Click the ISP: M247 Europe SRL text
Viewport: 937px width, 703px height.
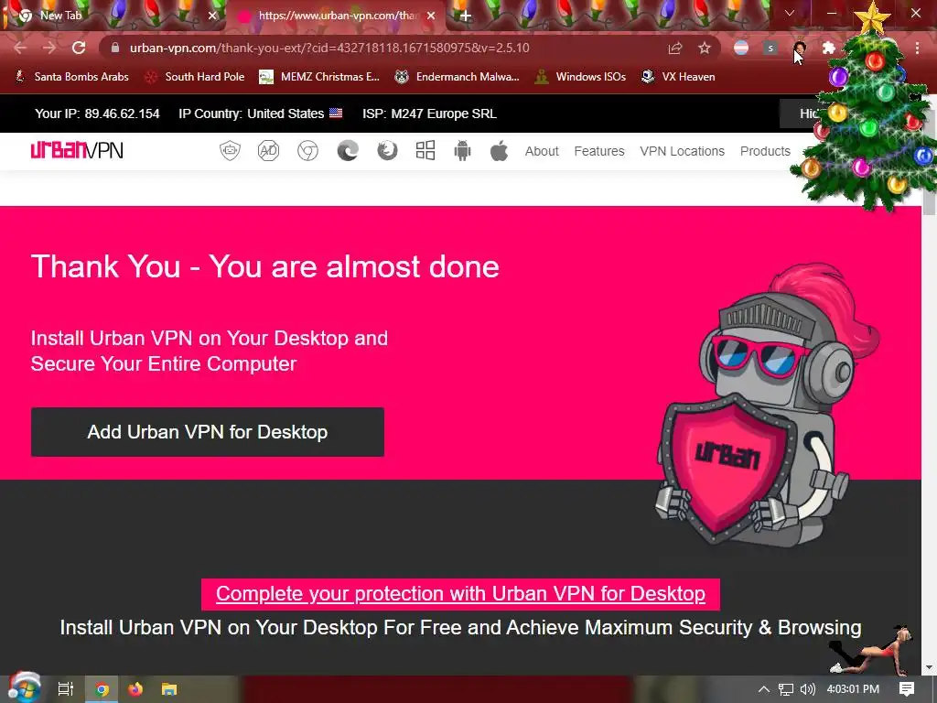[x=429, y=114]
